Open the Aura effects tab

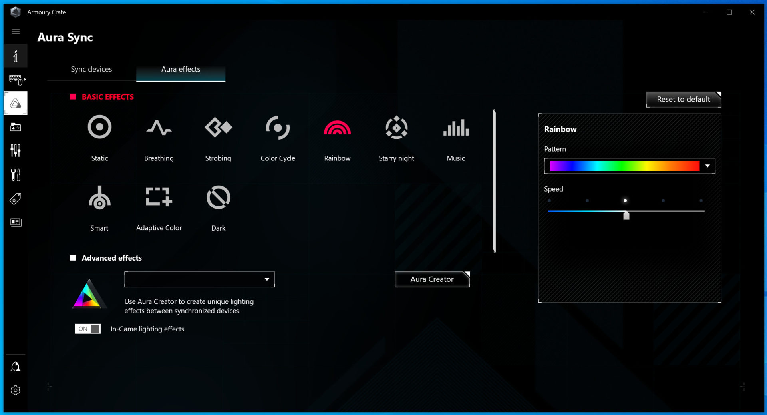coord(181,69)
